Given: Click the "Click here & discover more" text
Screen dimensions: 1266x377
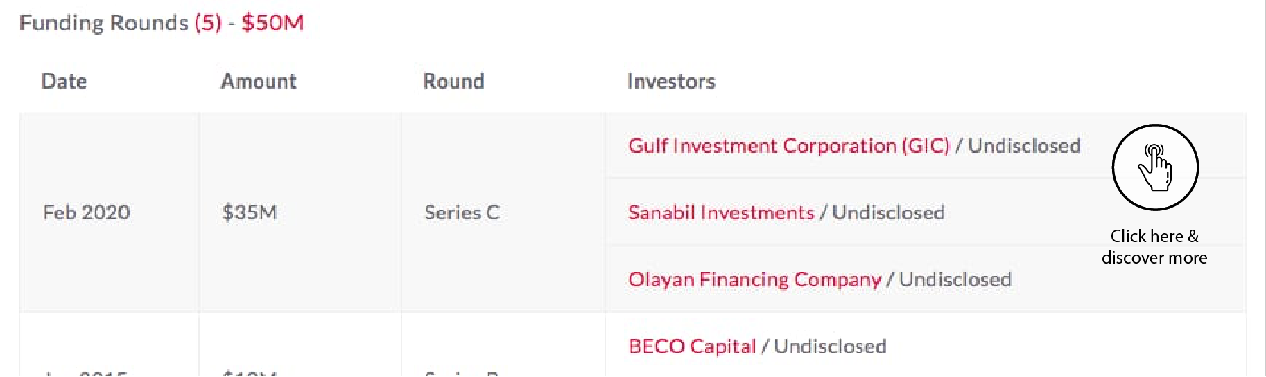Looking at the screenshot, I should 1154,247.
